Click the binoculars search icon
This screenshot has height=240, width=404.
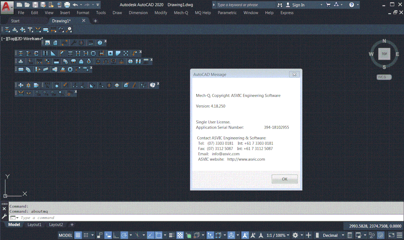[x=280, y=5]
